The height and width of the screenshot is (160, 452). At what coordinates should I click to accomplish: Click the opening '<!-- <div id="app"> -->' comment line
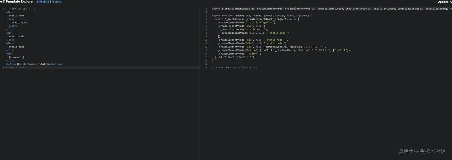(x=19, y=9)
